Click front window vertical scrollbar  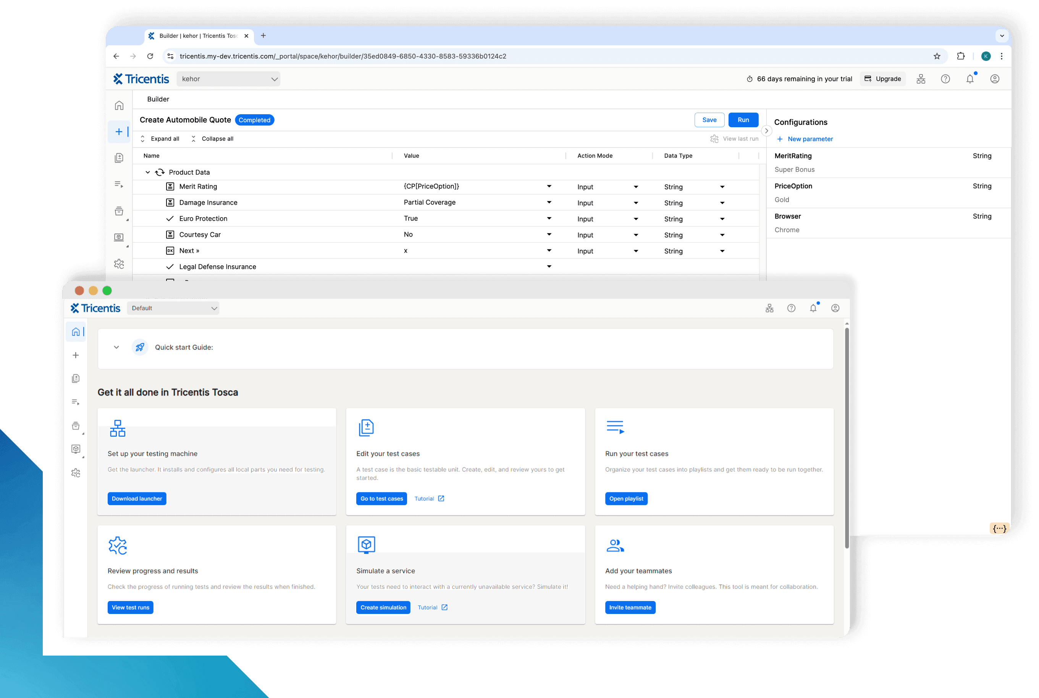(847, 438)
